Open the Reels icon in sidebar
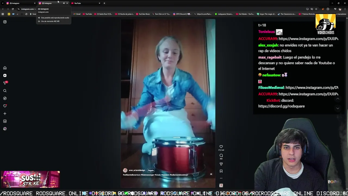The image size is (348, 196). point(5,75)
